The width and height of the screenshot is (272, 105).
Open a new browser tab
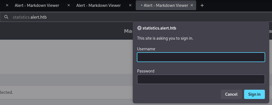[202, 5]
